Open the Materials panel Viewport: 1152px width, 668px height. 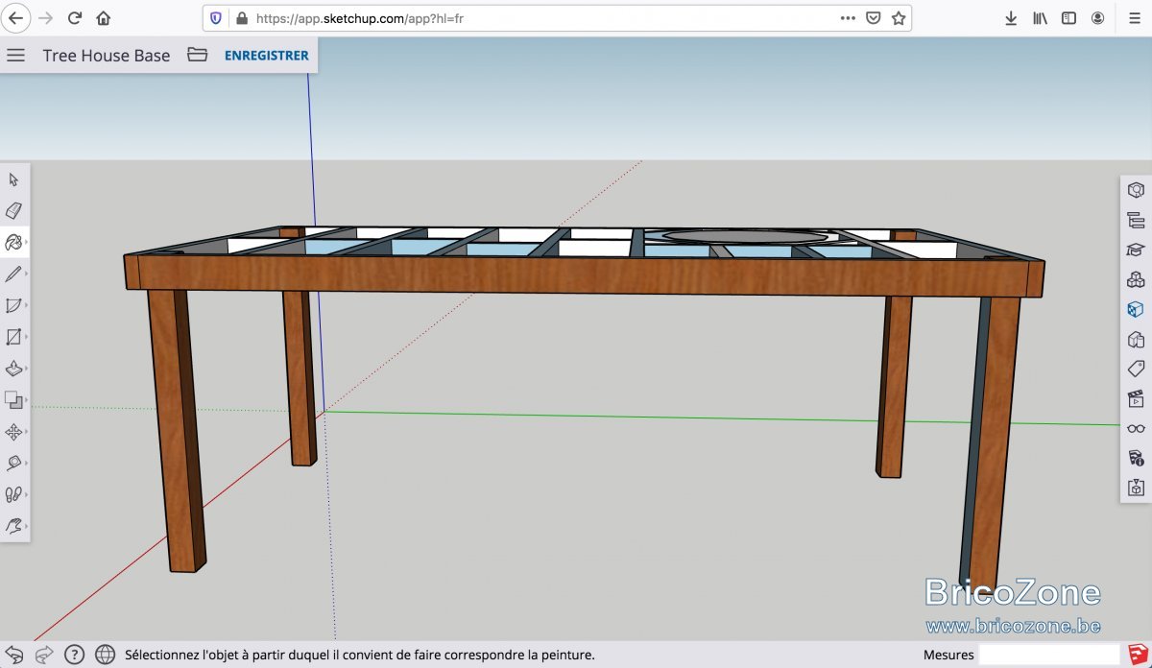pos(1136,309)
